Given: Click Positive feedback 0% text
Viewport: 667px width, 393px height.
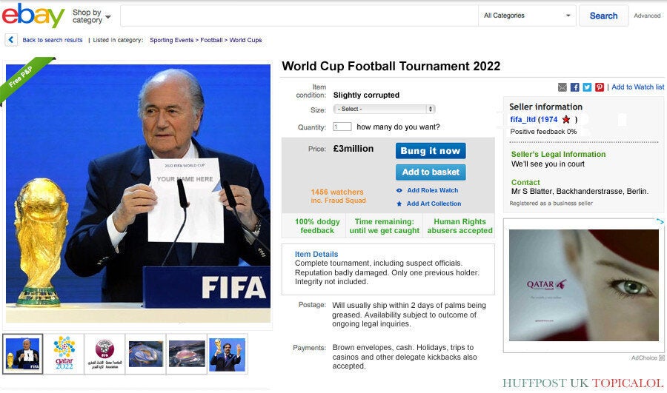Looking at the screenshot, I should tap(543, 132).
